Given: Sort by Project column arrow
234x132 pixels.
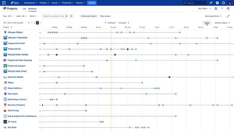Looking at the screenshot, I should (11, 27).
